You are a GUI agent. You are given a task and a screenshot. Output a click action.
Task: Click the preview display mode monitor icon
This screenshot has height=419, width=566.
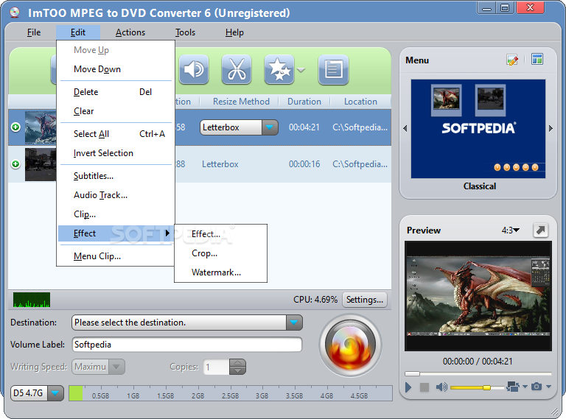513,387
